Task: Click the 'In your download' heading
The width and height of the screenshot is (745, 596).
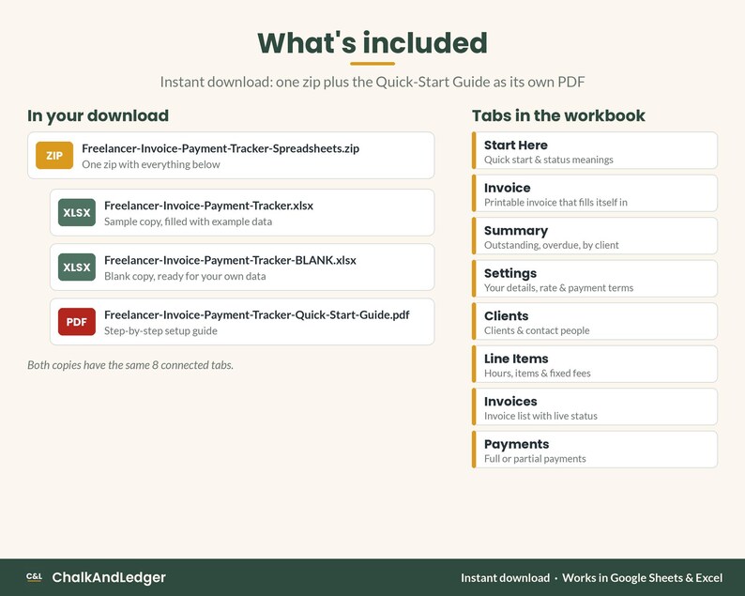Action: click(98, 115)
